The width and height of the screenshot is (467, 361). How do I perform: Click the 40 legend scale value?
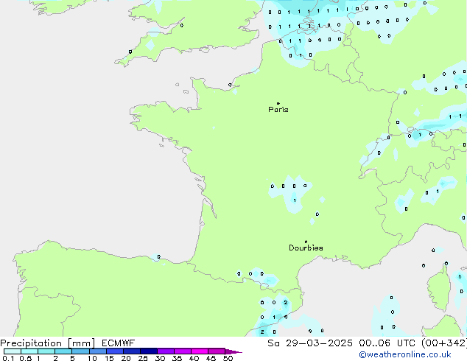coord(194,358)
